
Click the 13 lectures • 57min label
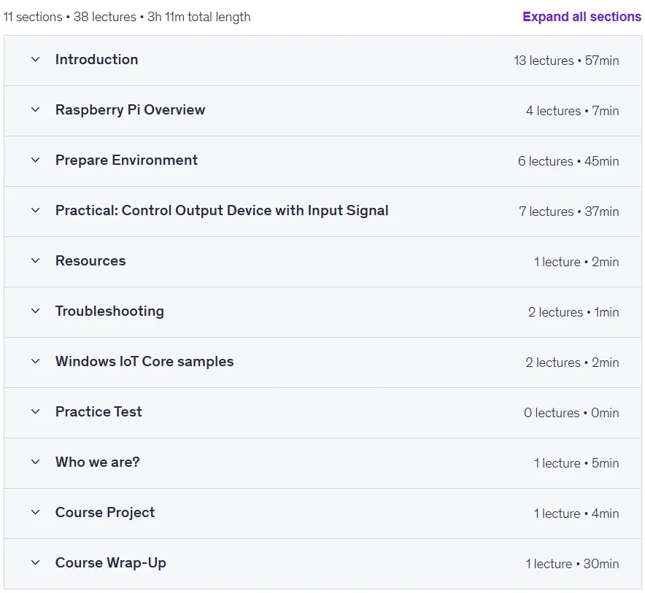[566, 61]
